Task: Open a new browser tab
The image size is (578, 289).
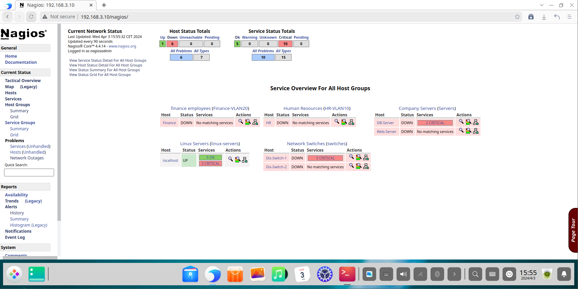Action: point(104,5)
